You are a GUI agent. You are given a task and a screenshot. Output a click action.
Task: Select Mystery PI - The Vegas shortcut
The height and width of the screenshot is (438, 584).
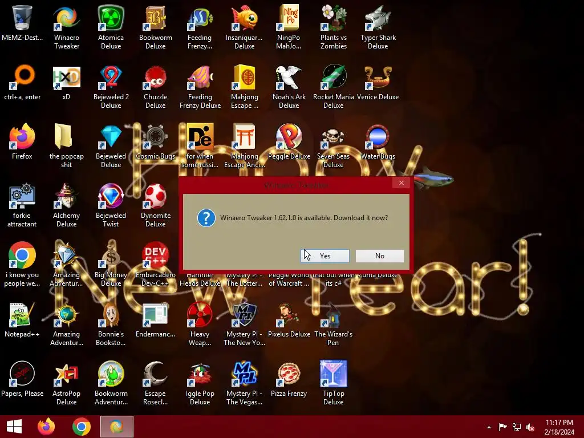244,383
